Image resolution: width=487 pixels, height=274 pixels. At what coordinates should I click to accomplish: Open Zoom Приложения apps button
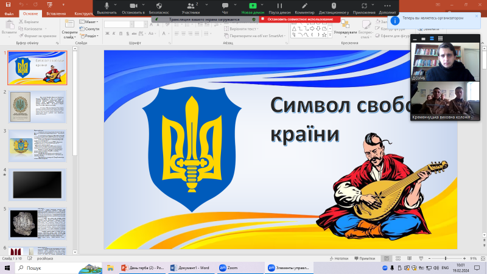[x=364, y=8]
